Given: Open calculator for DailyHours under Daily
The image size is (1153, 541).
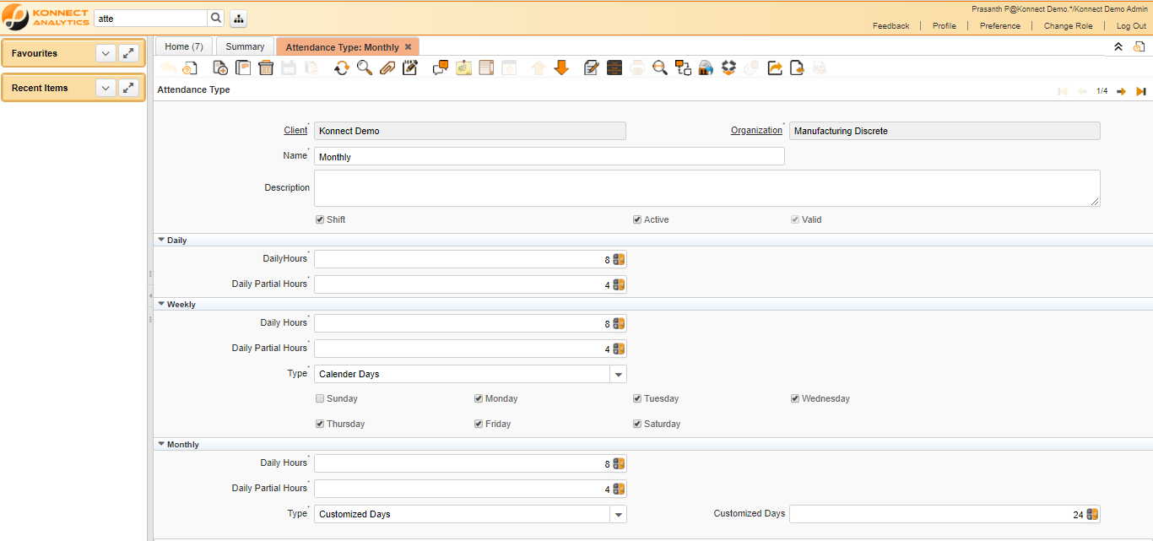Looking at the screenshot, I should click(x=619, y=260).
